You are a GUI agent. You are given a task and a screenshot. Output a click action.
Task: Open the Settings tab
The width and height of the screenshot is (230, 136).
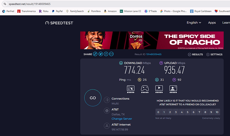(214, 54)
